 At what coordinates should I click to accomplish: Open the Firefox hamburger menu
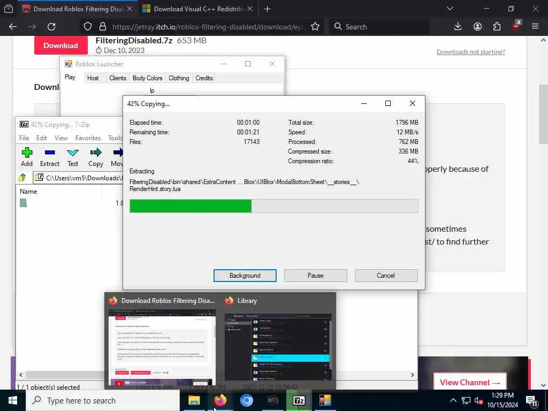click(535, 27)
